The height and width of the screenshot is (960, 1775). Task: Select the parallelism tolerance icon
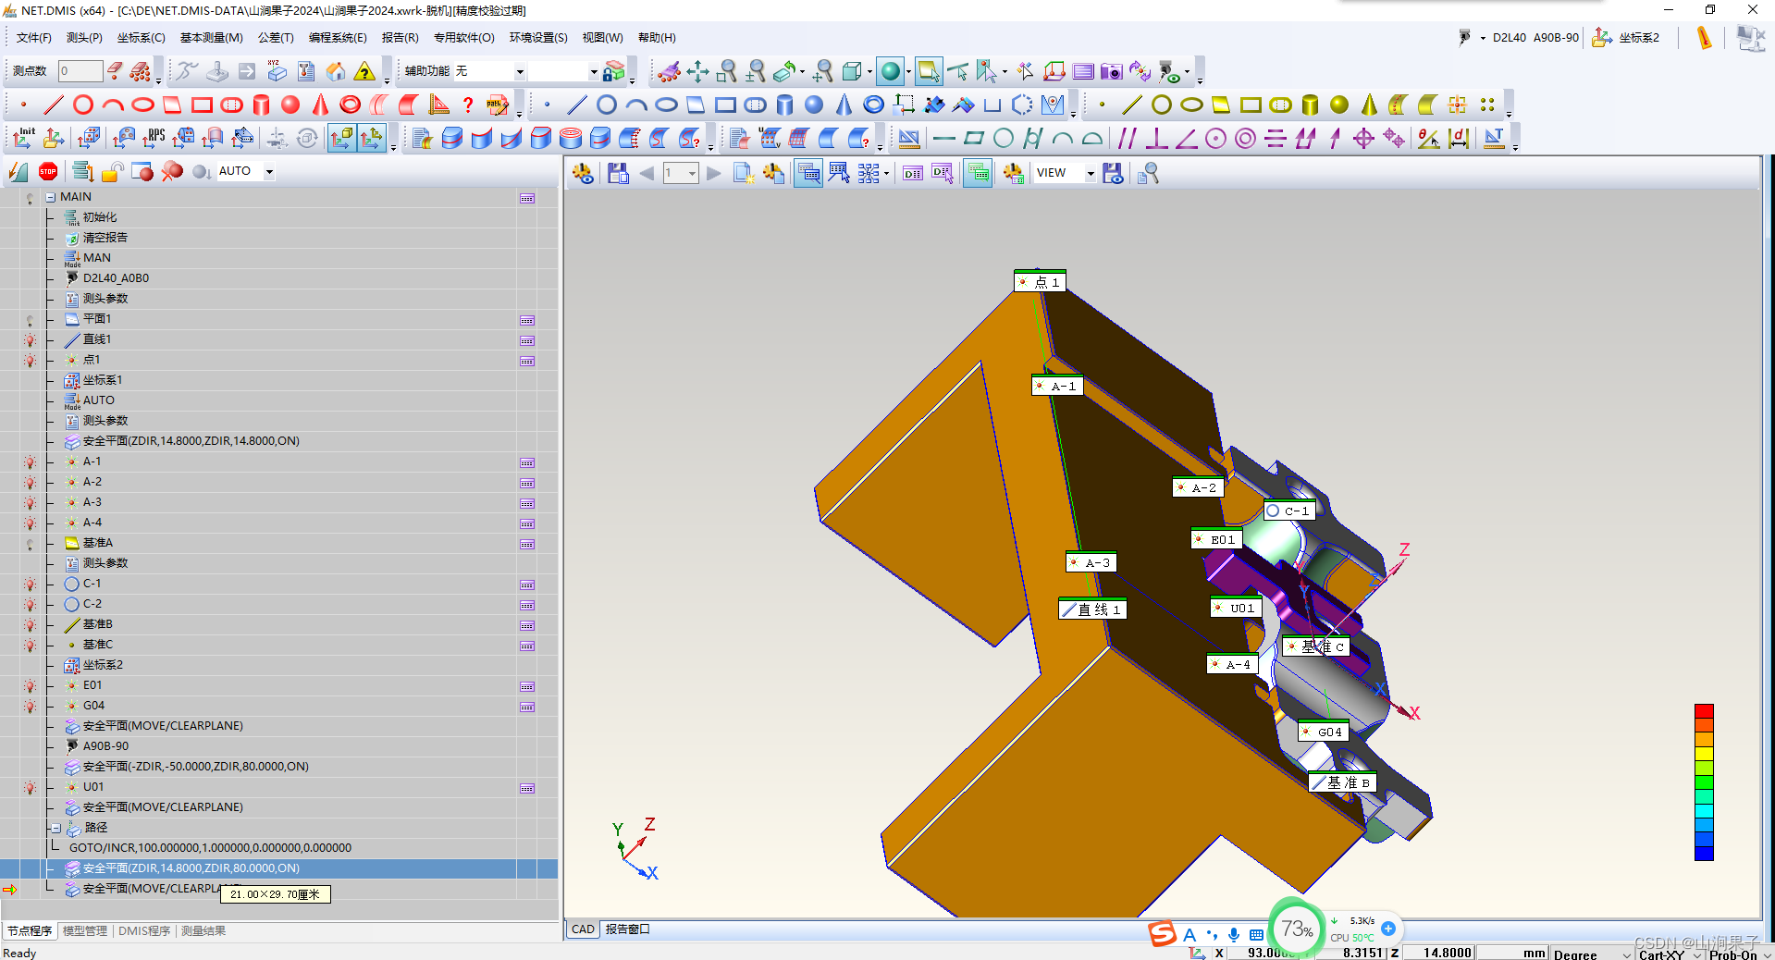click(x=1127, y=139)
